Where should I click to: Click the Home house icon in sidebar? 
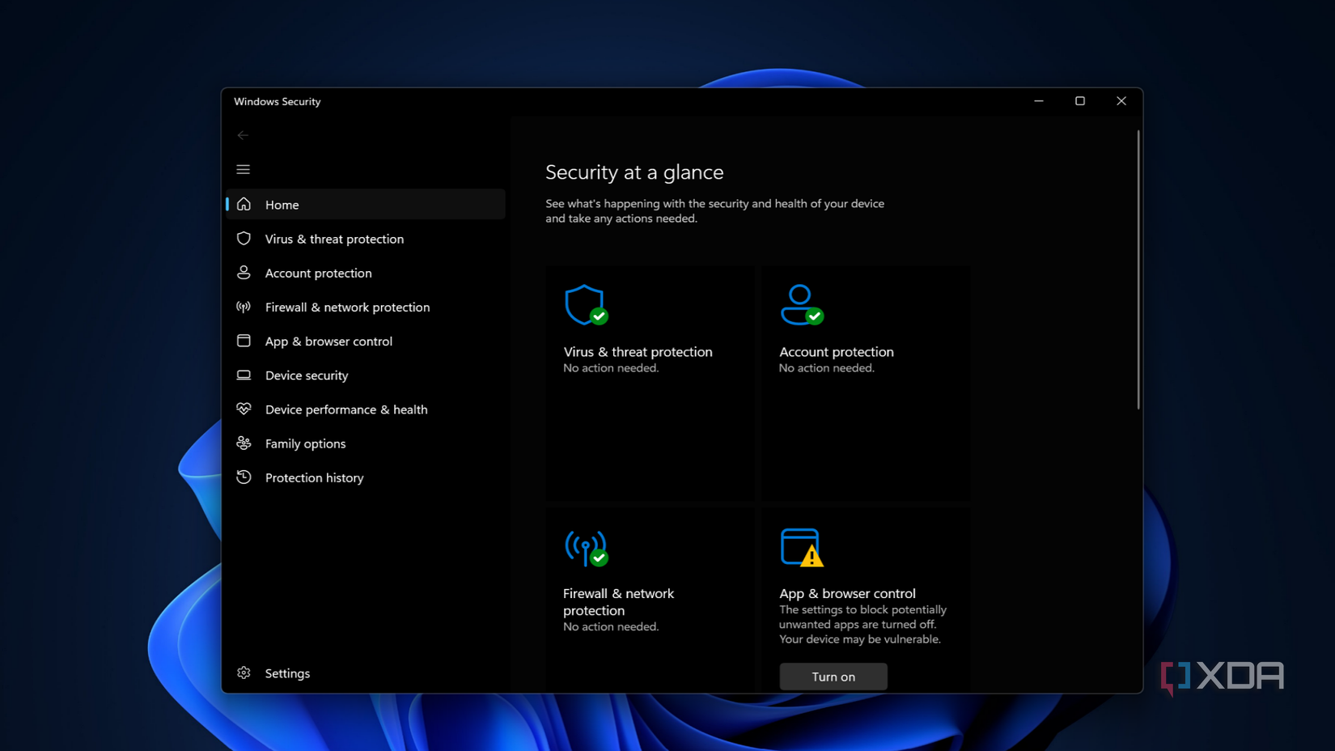(x=244, y=204)
